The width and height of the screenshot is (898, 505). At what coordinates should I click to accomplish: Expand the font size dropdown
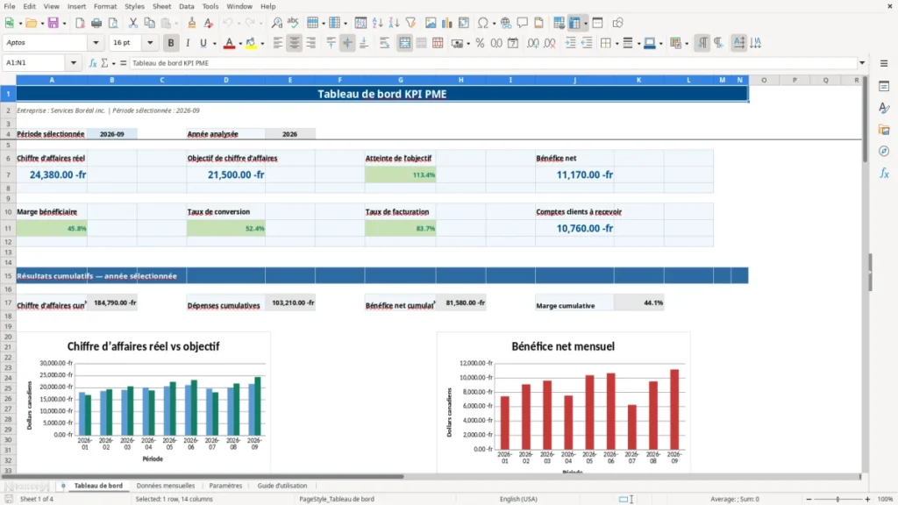pos(150,43)
